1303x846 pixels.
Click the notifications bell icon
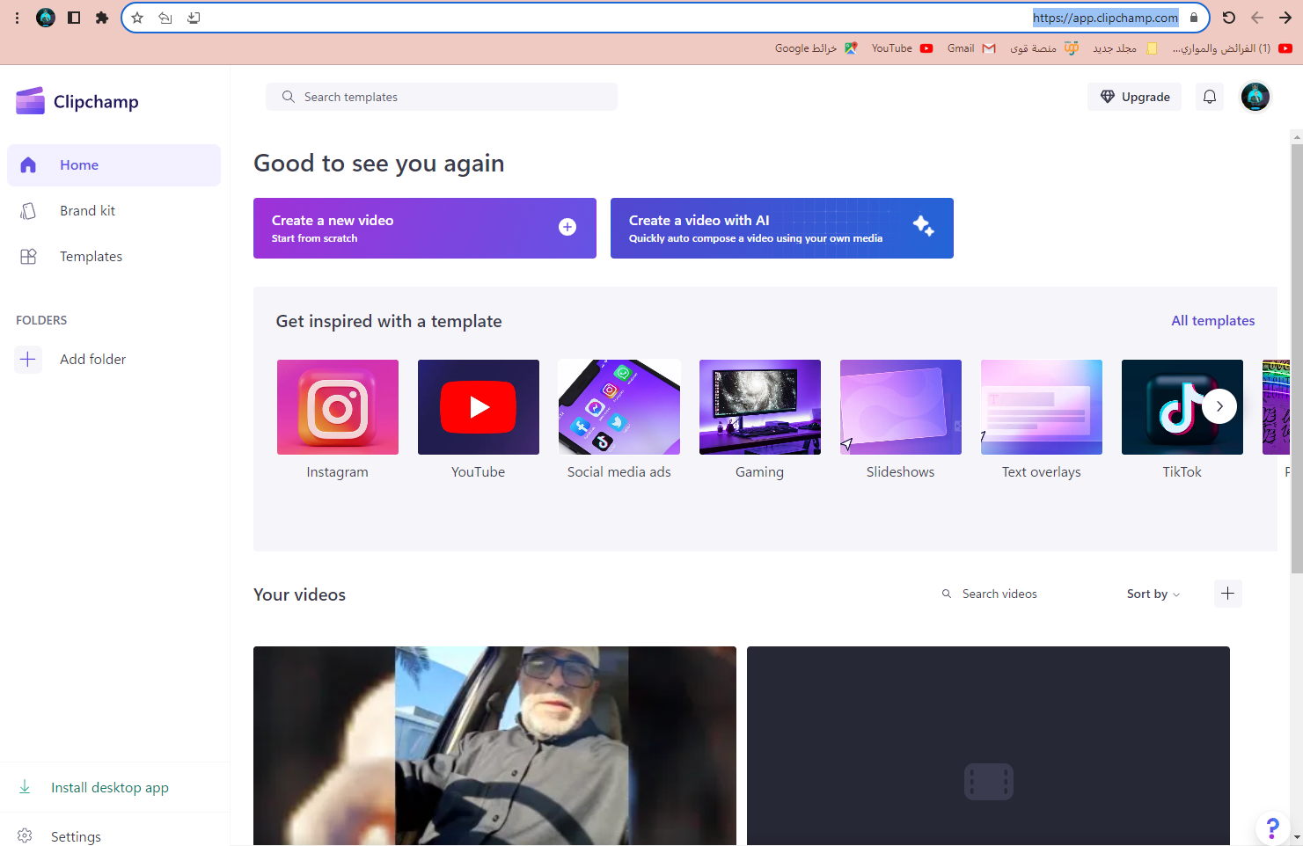1210,97
